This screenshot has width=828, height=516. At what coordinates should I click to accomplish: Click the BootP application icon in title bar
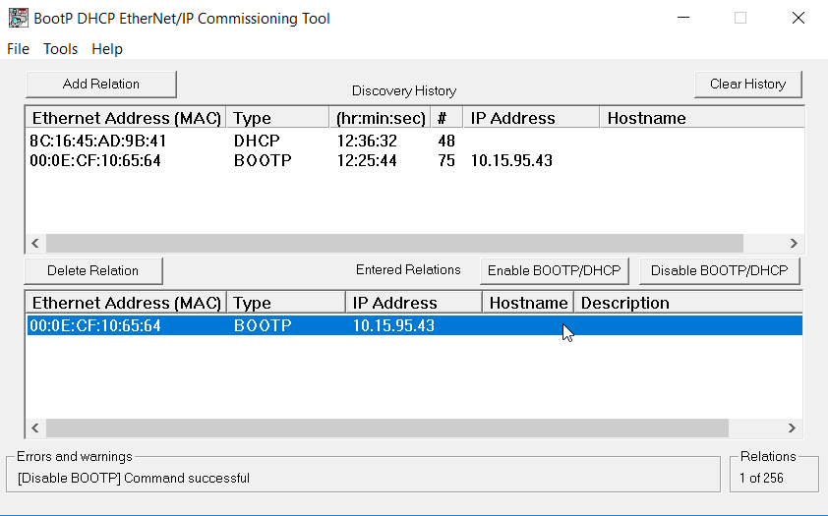[x=18, y=18]
